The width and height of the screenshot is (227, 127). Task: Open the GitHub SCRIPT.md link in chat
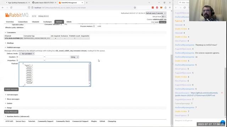[196, 94]
